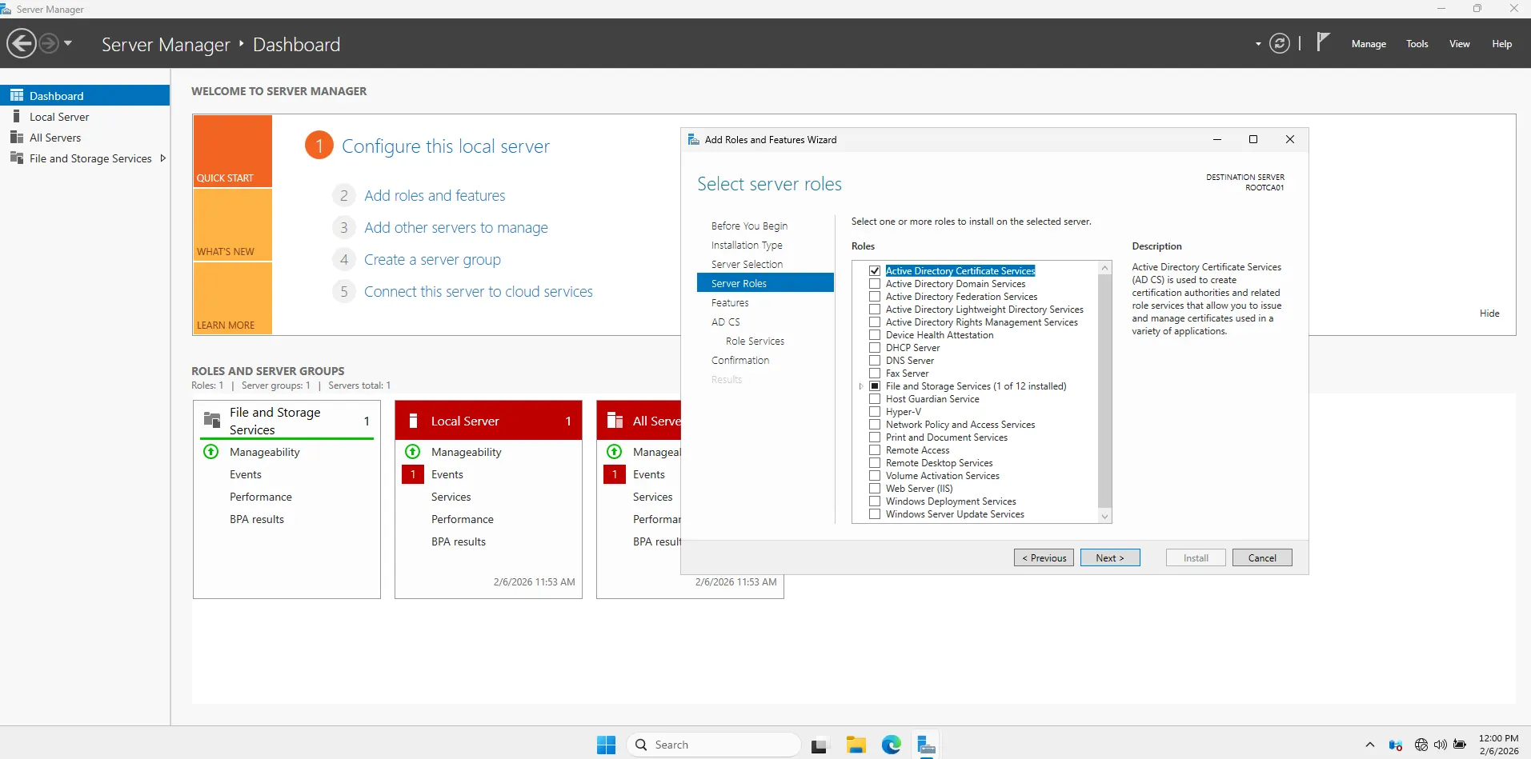1531x759 pixels.
Task: Click the Add roles and features link
Action: point(435,196)
